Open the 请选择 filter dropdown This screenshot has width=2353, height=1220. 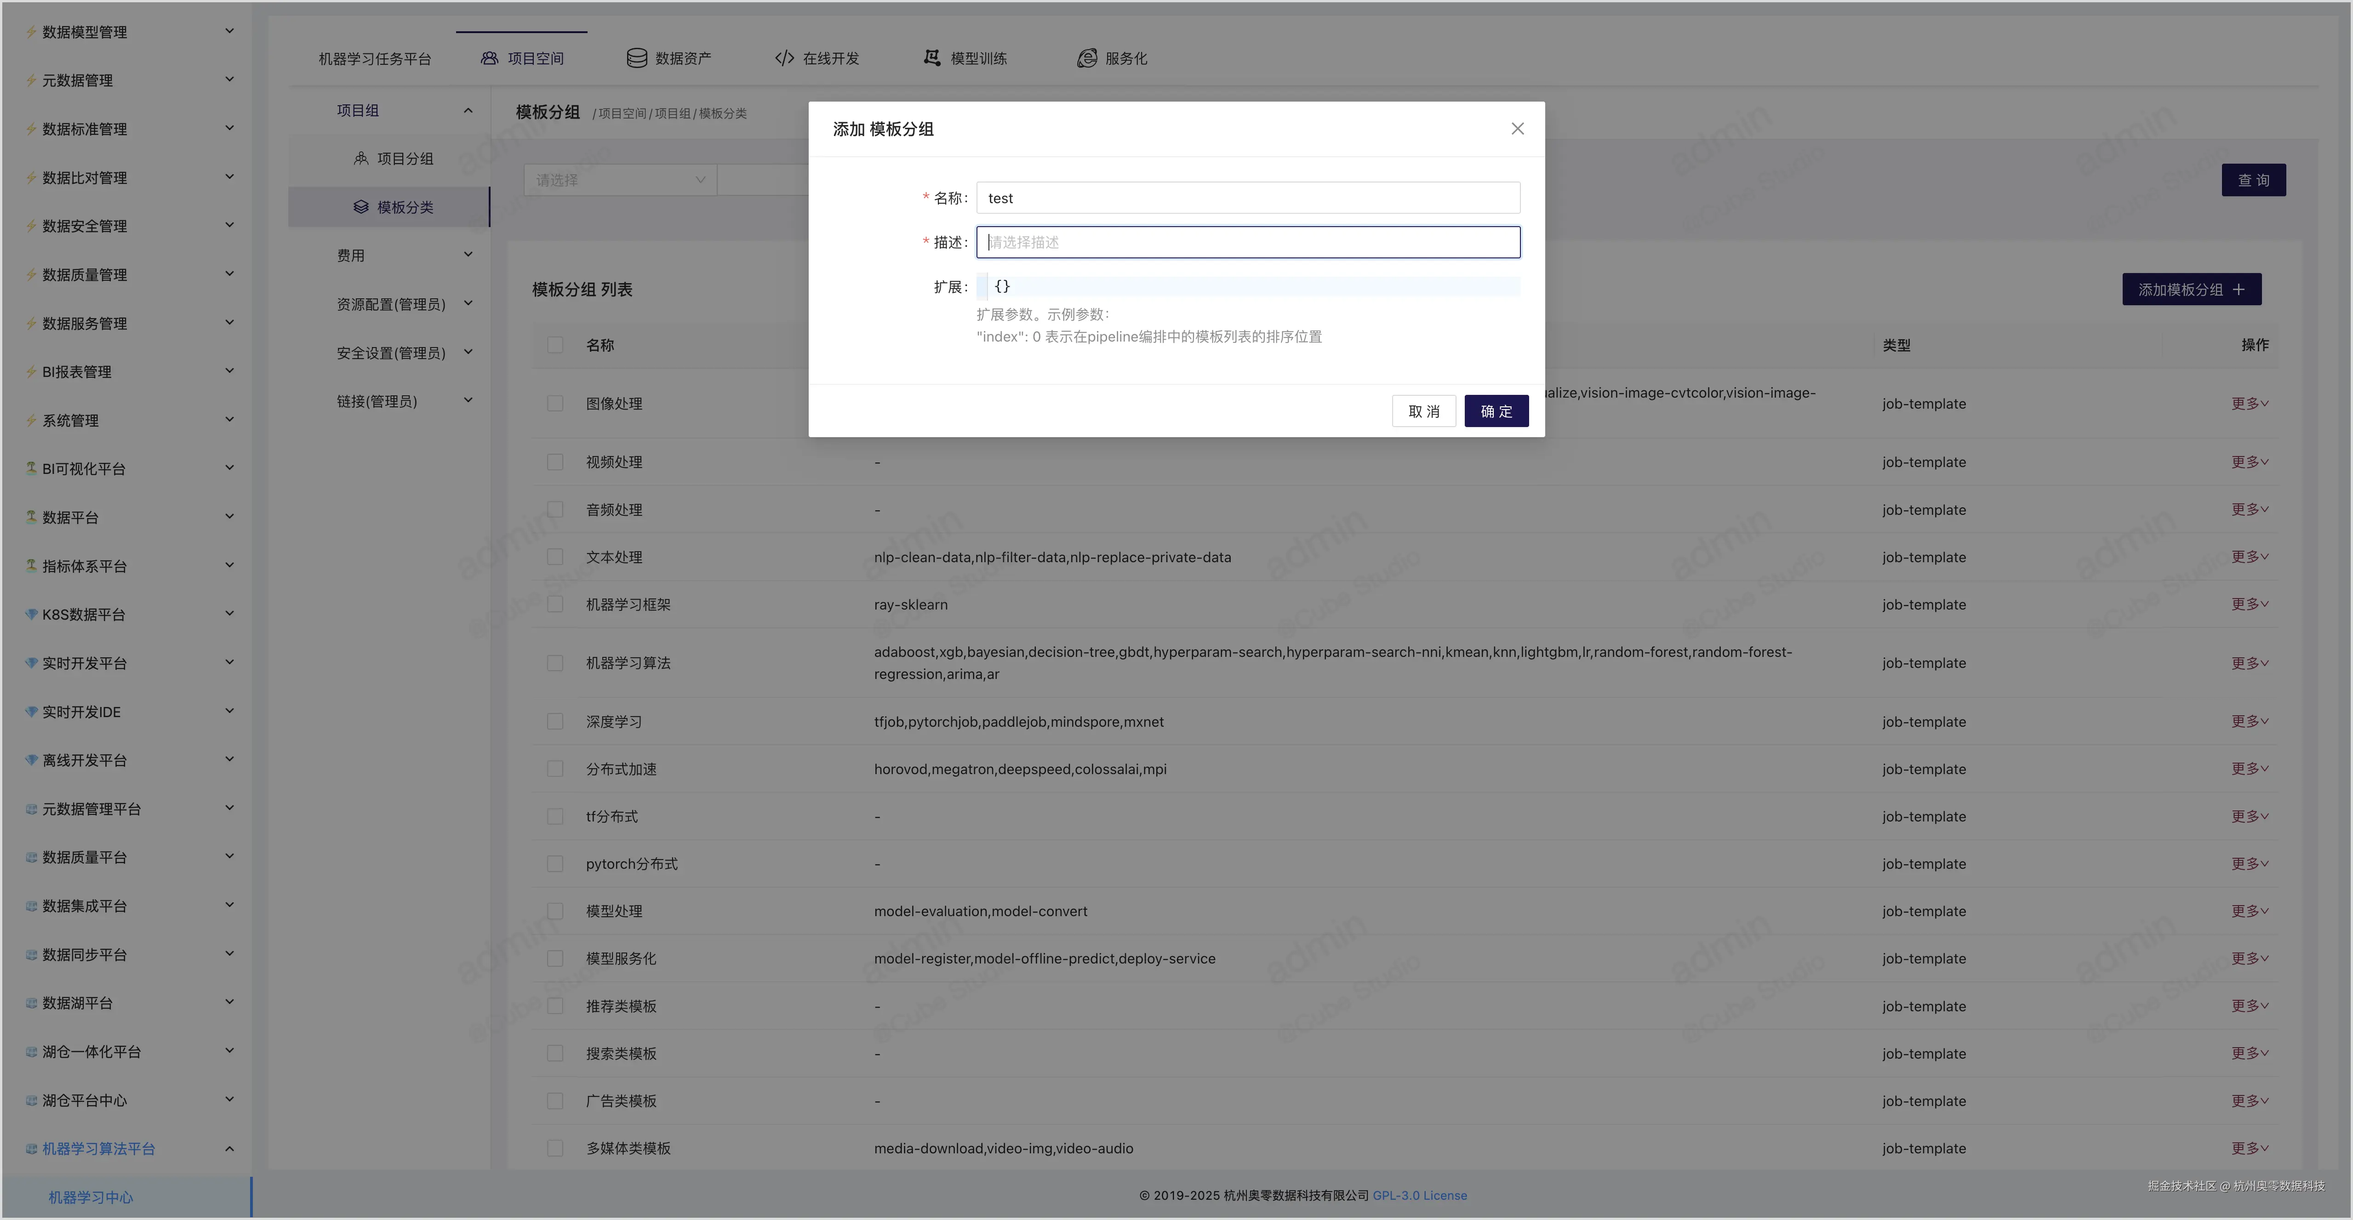[x=619, y=180]
